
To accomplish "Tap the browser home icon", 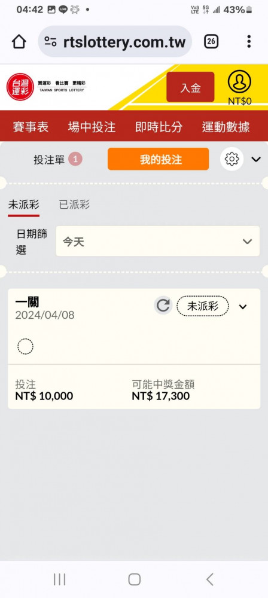I will 19,42.
